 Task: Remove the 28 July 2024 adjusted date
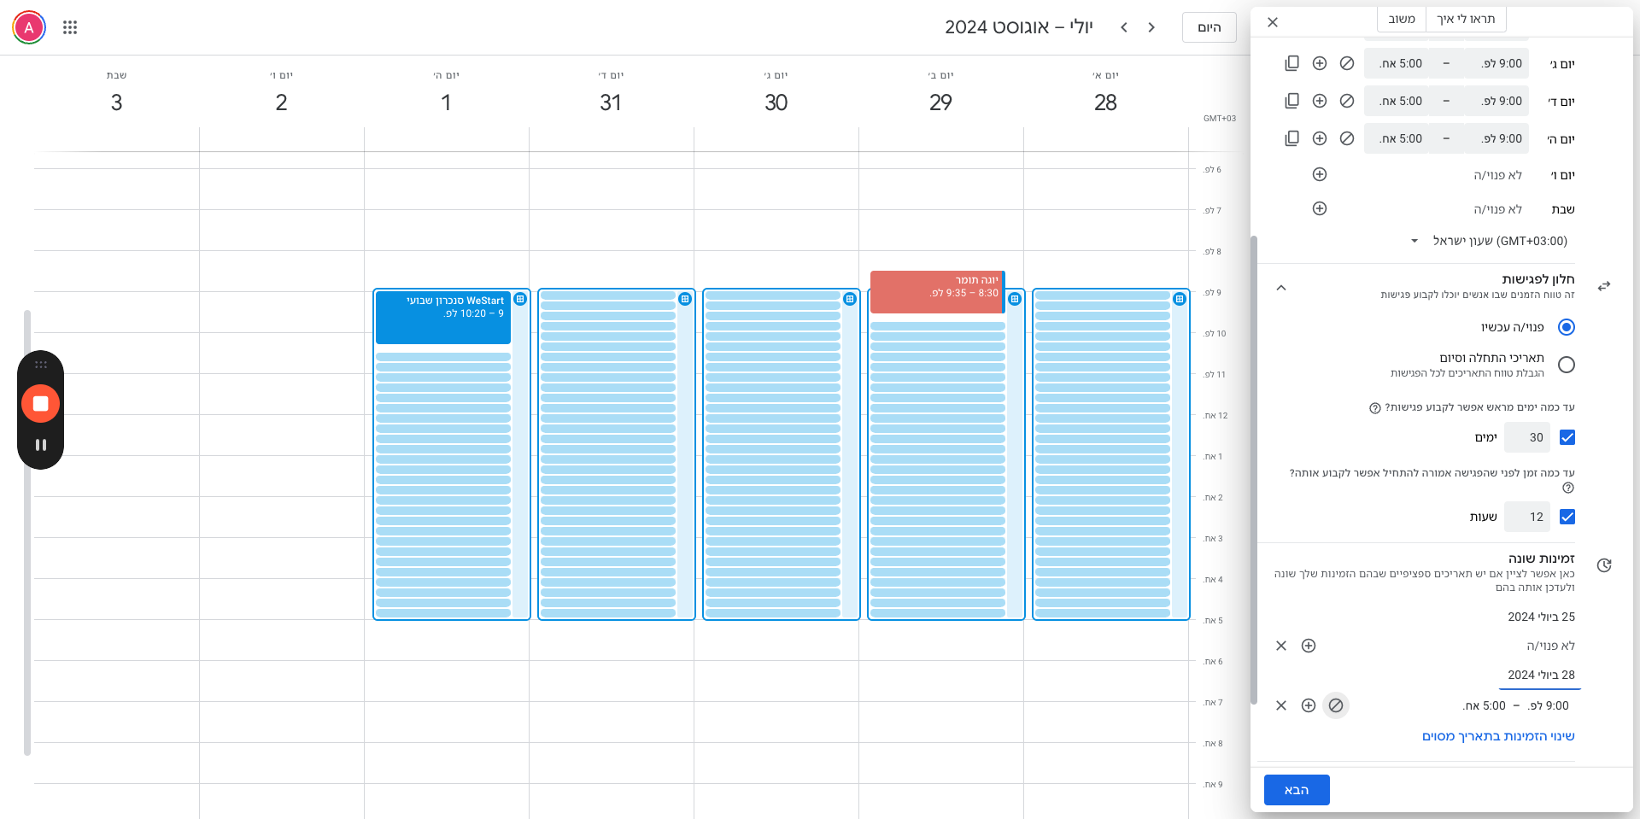pos(1281,705)
